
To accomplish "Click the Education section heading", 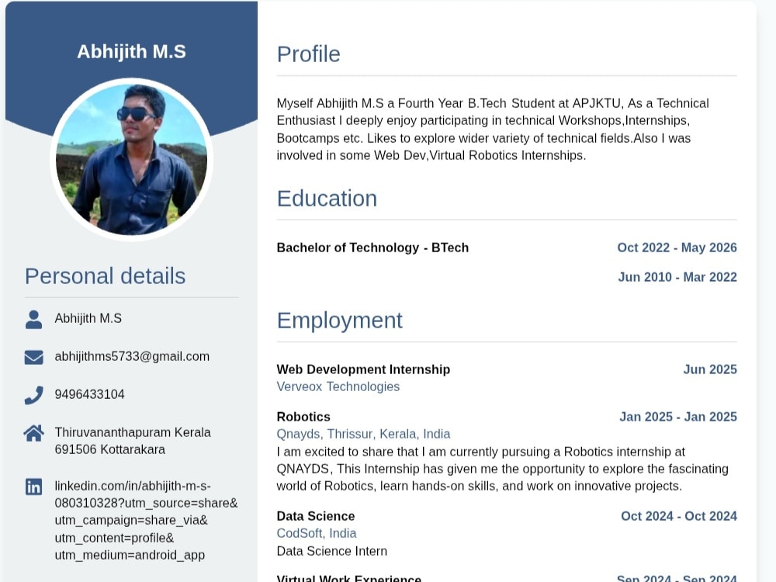I will 327,199.
